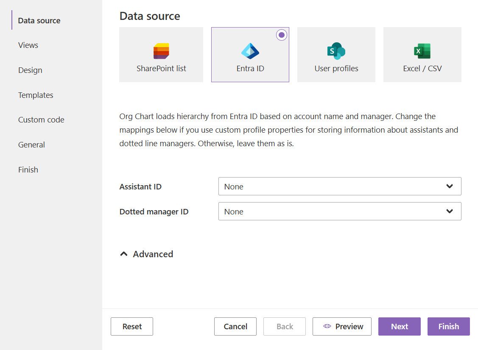The height and width of the screenshot is (350, 478).
Task: Click the User profiles caption text
Action: click(x=336, y=69)
